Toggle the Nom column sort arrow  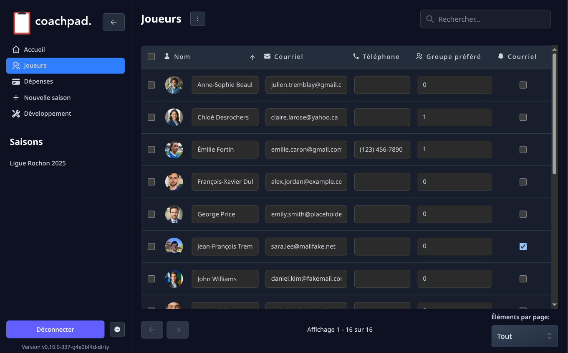pyautogui.click(x=252, y=57)
